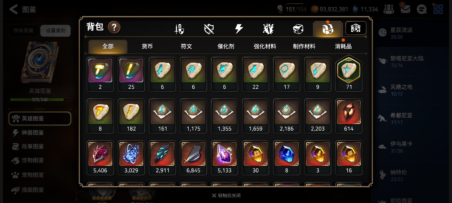452x203 pixels.
Task: Open the 消耗品 tab
Action: click(x=343, y=46)
